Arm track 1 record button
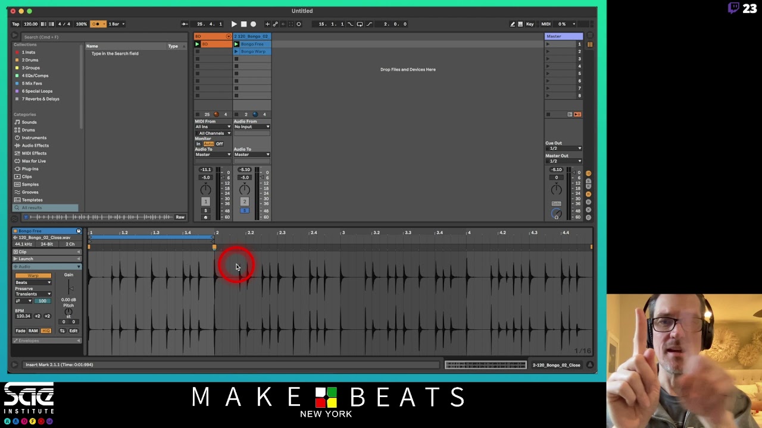This screenshot has height=428, width=762. point(205,217)
